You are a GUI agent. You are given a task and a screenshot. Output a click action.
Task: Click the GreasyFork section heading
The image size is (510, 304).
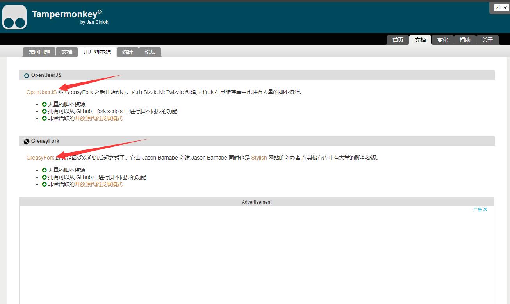[x=45, y=141]
